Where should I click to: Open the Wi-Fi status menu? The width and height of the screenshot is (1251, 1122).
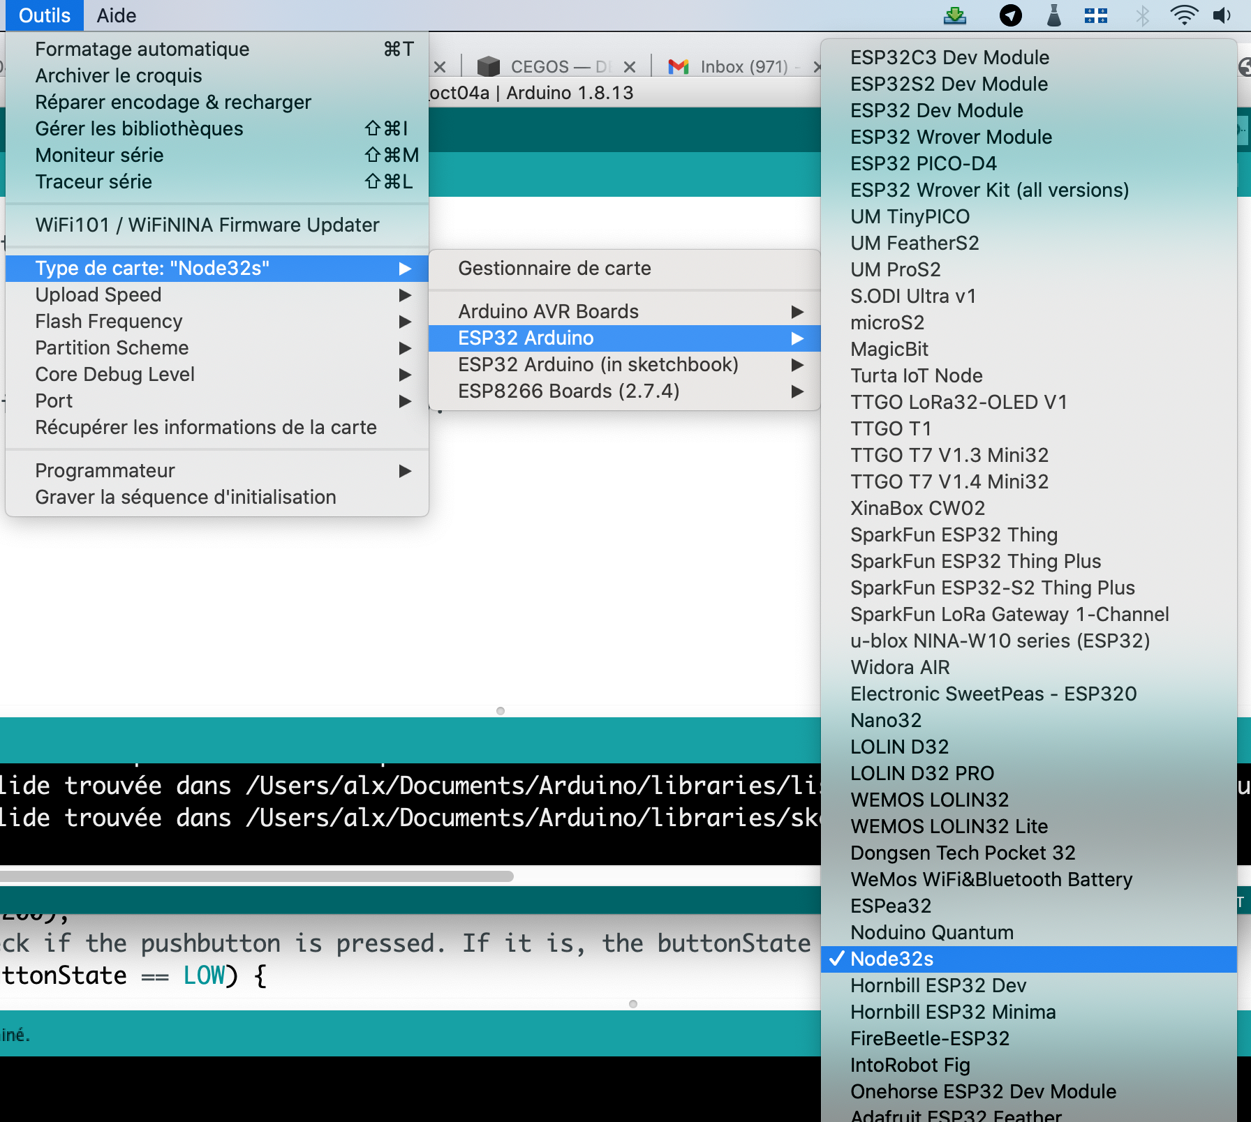(1183, 15)
